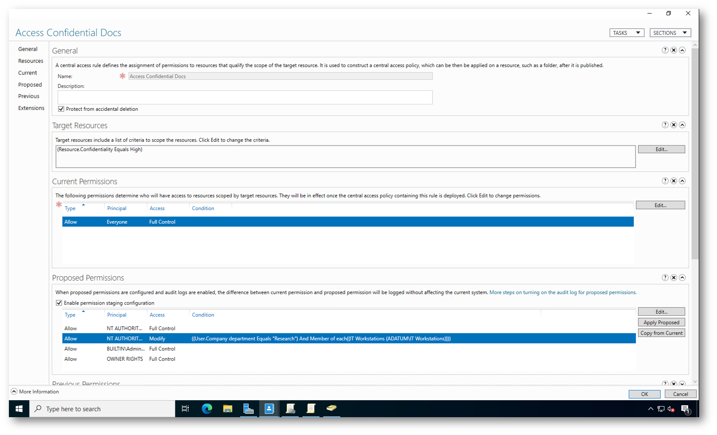Select the BUILTIN\Admin... Full Control row
717x435 pixels.
pyautogui.click(x=349, y=349)
